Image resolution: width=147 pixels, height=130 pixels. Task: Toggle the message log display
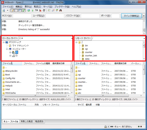12,10
